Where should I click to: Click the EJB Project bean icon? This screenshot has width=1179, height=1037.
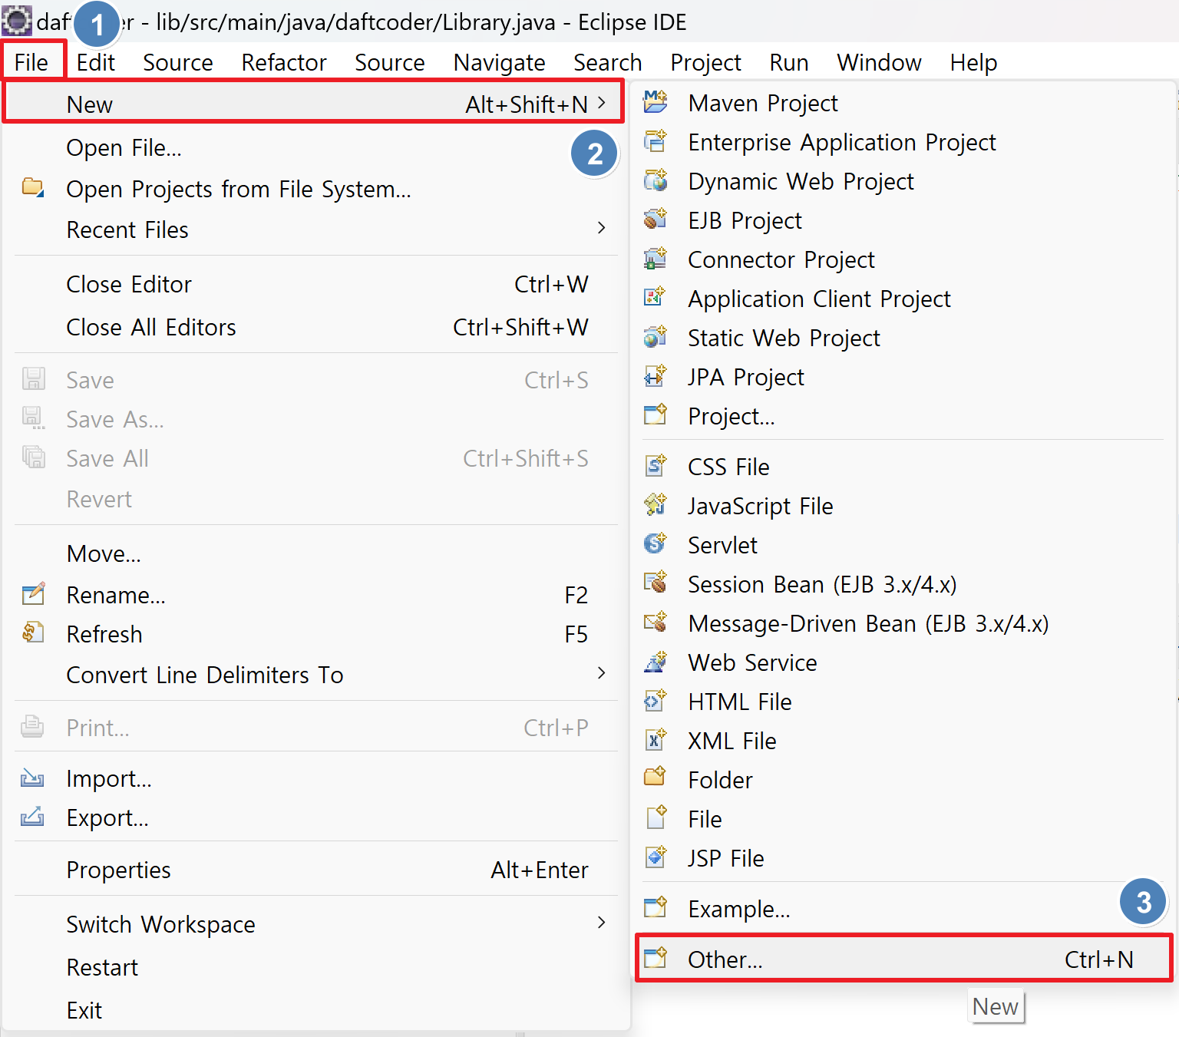[x=656, y=220]
